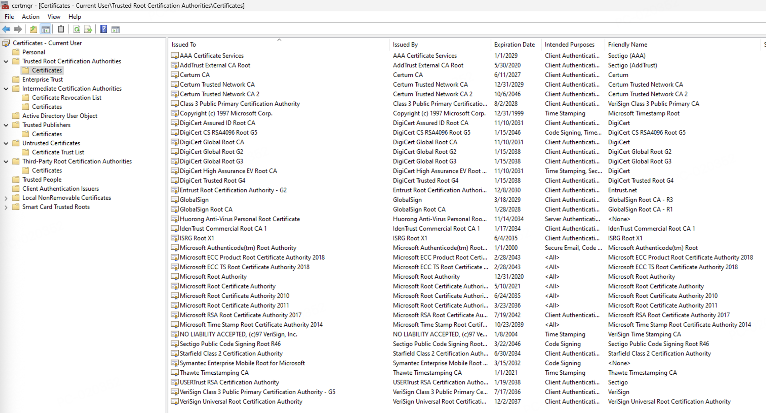Screen dimensions: 766x413
Task: Open the Action menu
Action: coord(31,17)
